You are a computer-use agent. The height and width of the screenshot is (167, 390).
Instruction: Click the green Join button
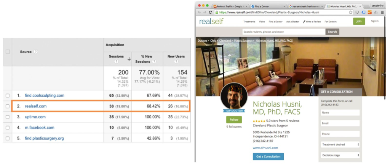click(x=358, y=21)
